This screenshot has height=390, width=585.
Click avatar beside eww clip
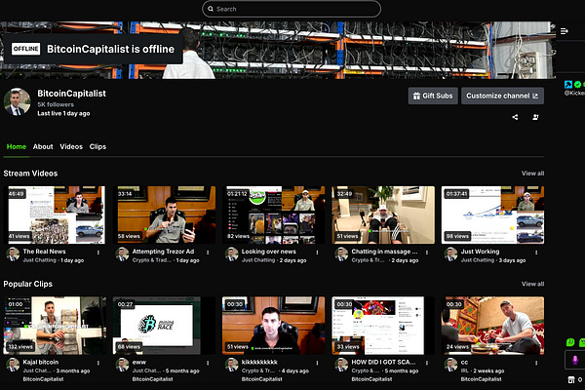122,365
